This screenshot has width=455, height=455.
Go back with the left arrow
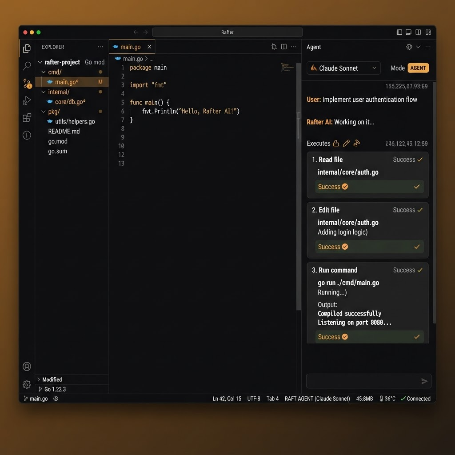136,32
